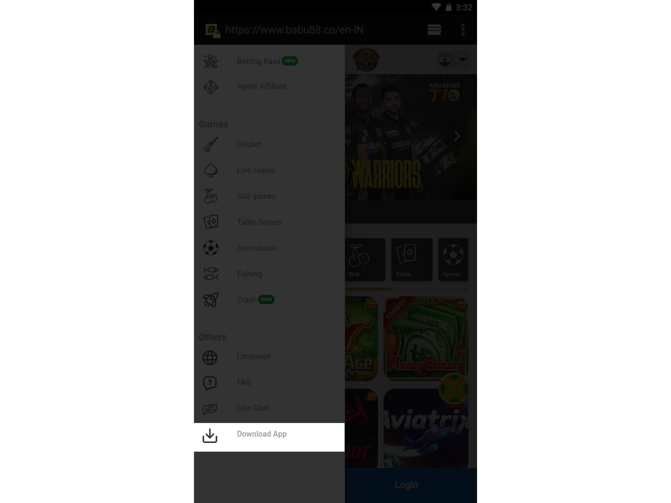The width and height of the screenshot is (671, 503).
Task: Select the Agent Affiliate person icon
Action: point(211,86)
